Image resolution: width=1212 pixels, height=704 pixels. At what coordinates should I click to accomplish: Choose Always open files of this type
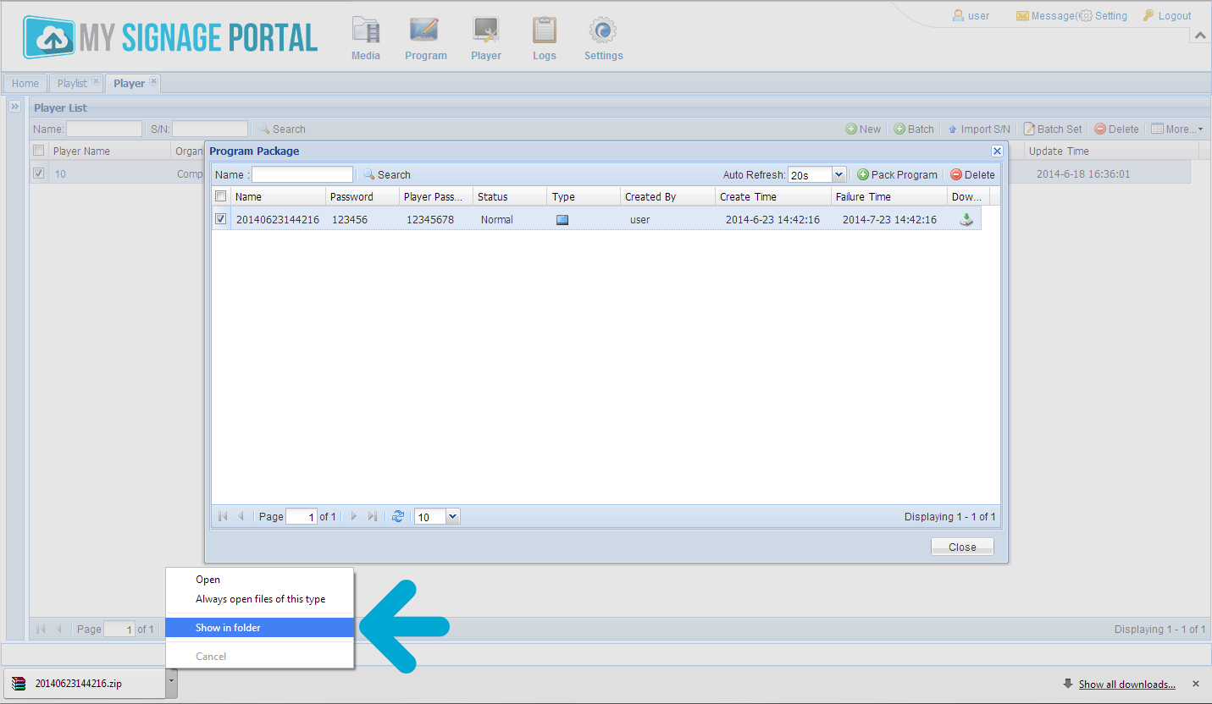[259, 599]
